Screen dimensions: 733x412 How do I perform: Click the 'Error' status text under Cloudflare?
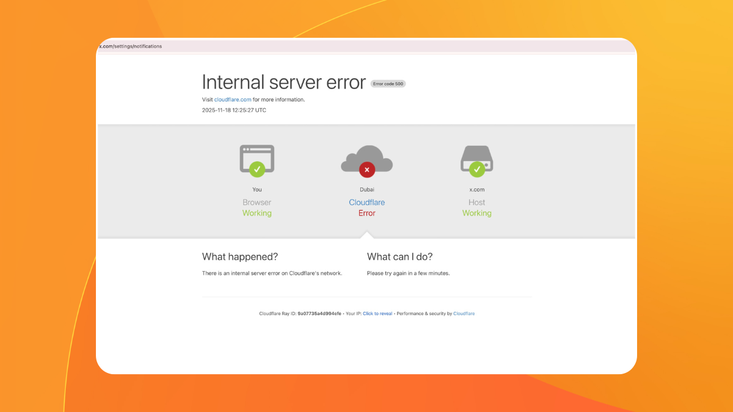click(x=366, y=213)
